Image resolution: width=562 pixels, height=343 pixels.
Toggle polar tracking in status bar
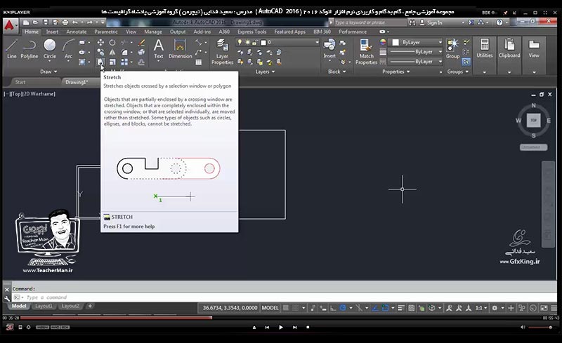(343, 308)
